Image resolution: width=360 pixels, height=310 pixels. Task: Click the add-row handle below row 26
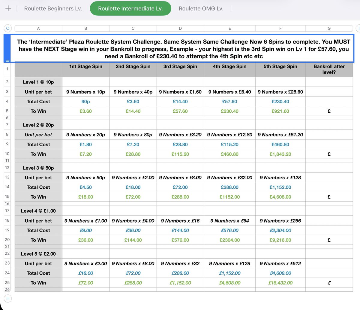8,299
